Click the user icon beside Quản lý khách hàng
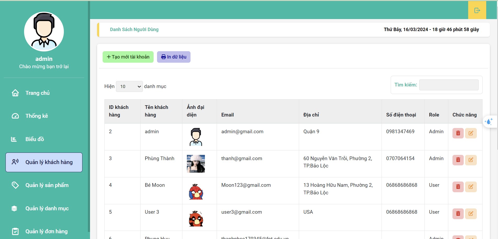This screenshot has height=239, width=498. tap(15, 162)
